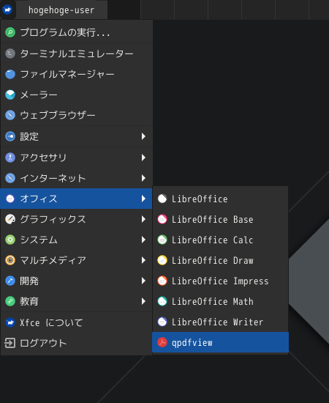Open the plain LibreOffice entry
Viewport: 329px width, 403px height.
[220, 199]
